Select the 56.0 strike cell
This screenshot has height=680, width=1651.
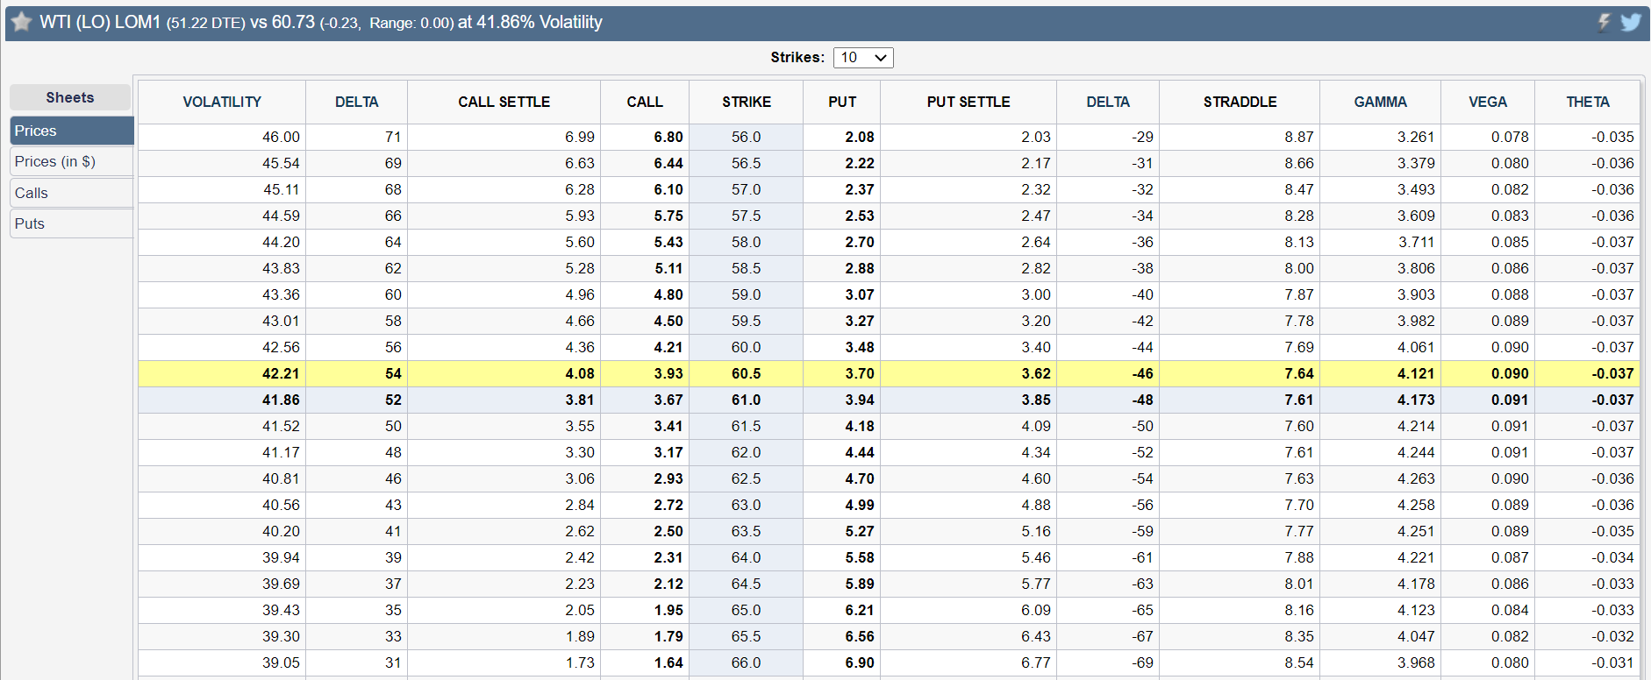click(747, 137)
